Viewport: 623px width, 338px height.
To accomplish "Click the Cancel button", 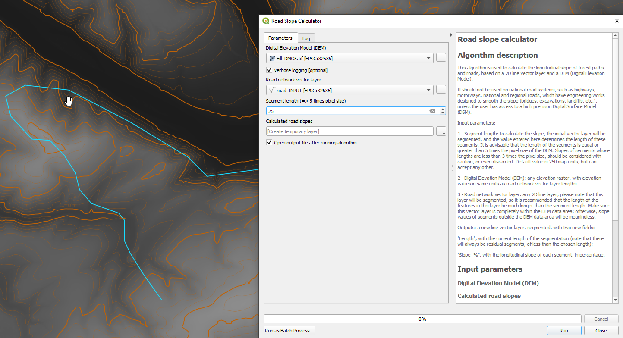I will pos(601,319).
